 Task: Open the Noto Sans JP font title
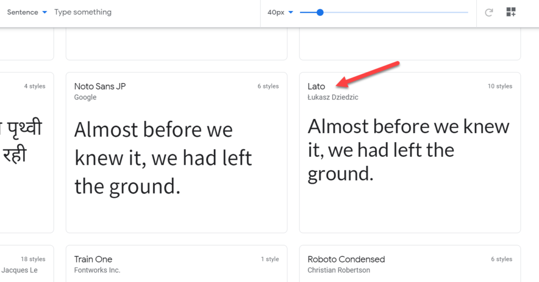point(100,86)
